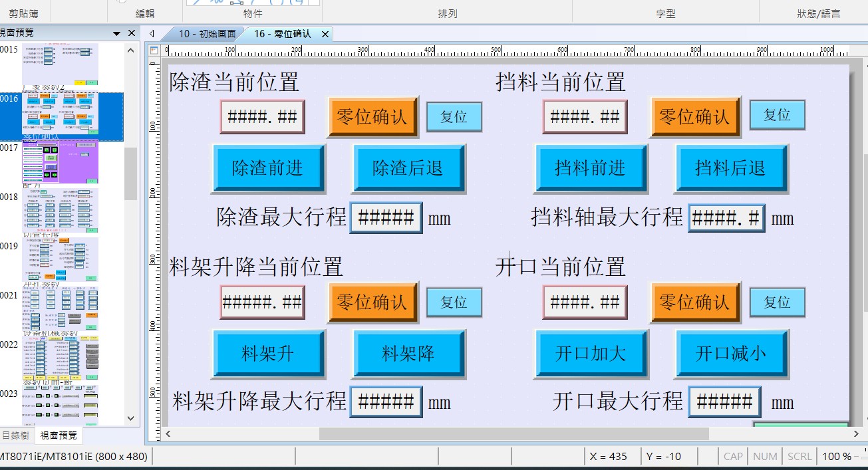Close the 視窗預覽 panel

point(132,33)
